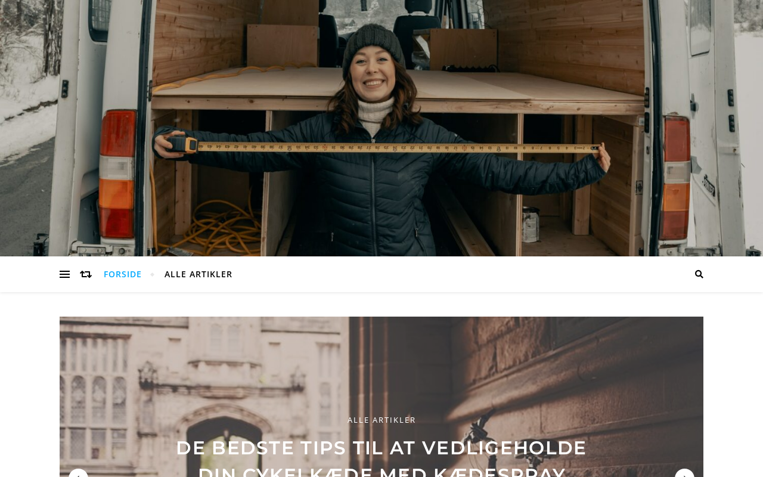The image size is (763, 477).
Task: Open the 'De bedste tips' article headline
Action: [x=381, y=448]
